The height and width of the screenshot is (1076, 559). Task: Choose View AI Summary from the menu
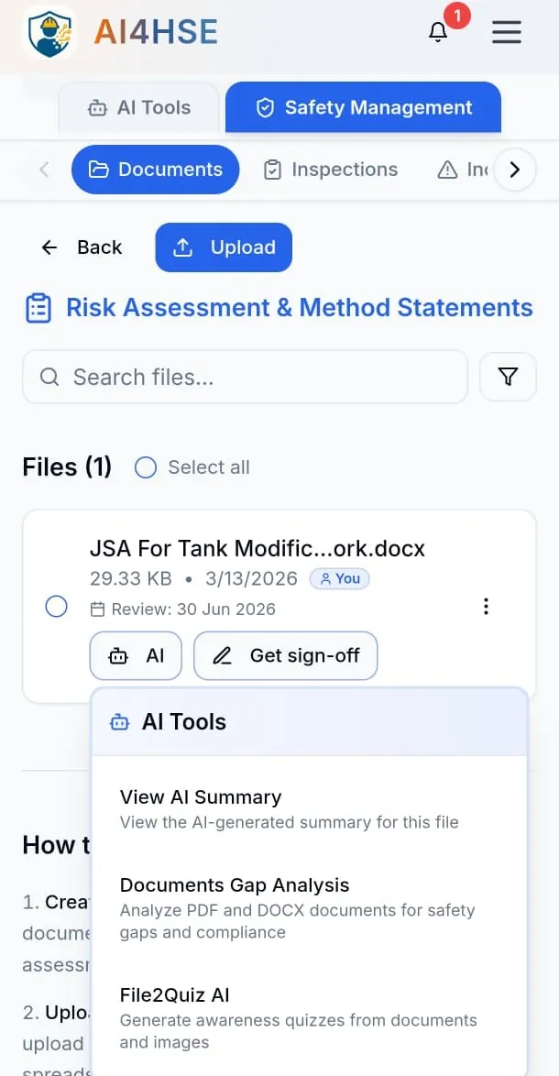(309, 808)
